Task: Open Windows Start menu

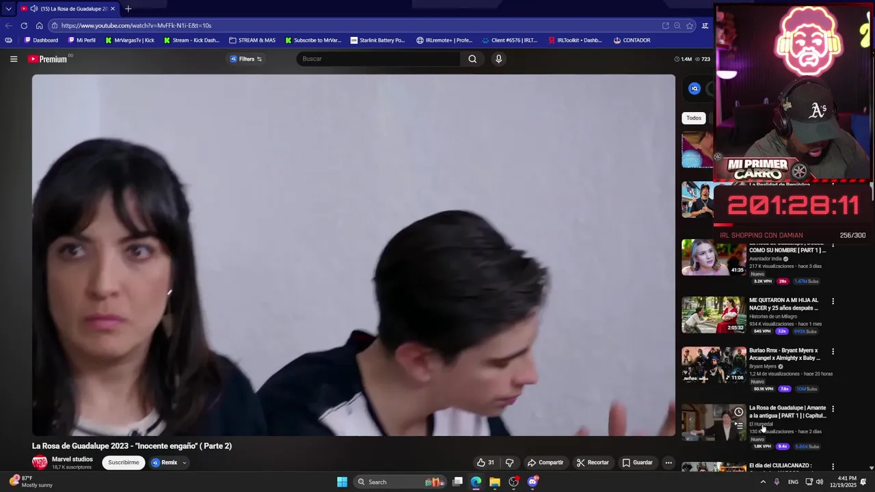Action: pos(342,482)
